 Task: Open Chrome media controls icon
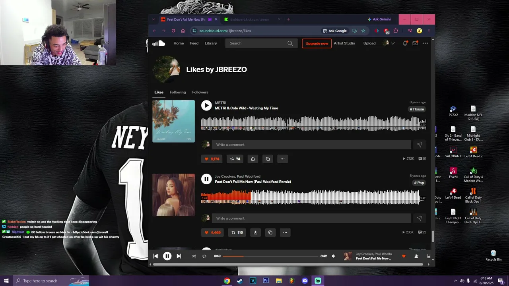click(410, 31)
